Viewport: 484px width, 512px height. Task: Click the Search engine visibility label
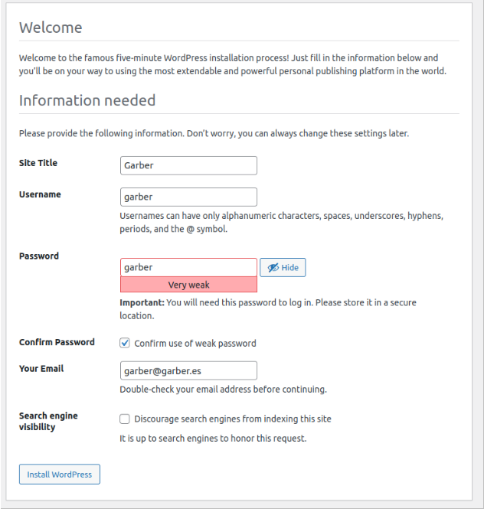point(48,421)
